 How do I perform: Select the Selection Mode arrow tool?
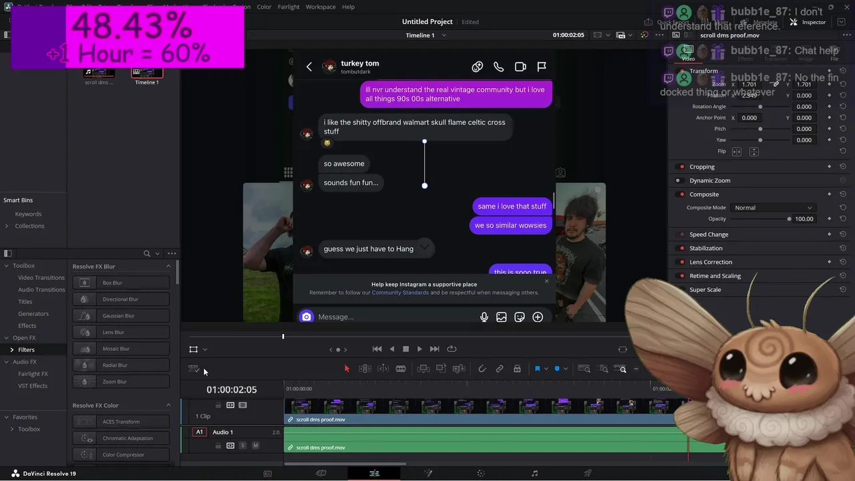pos(347,369)
